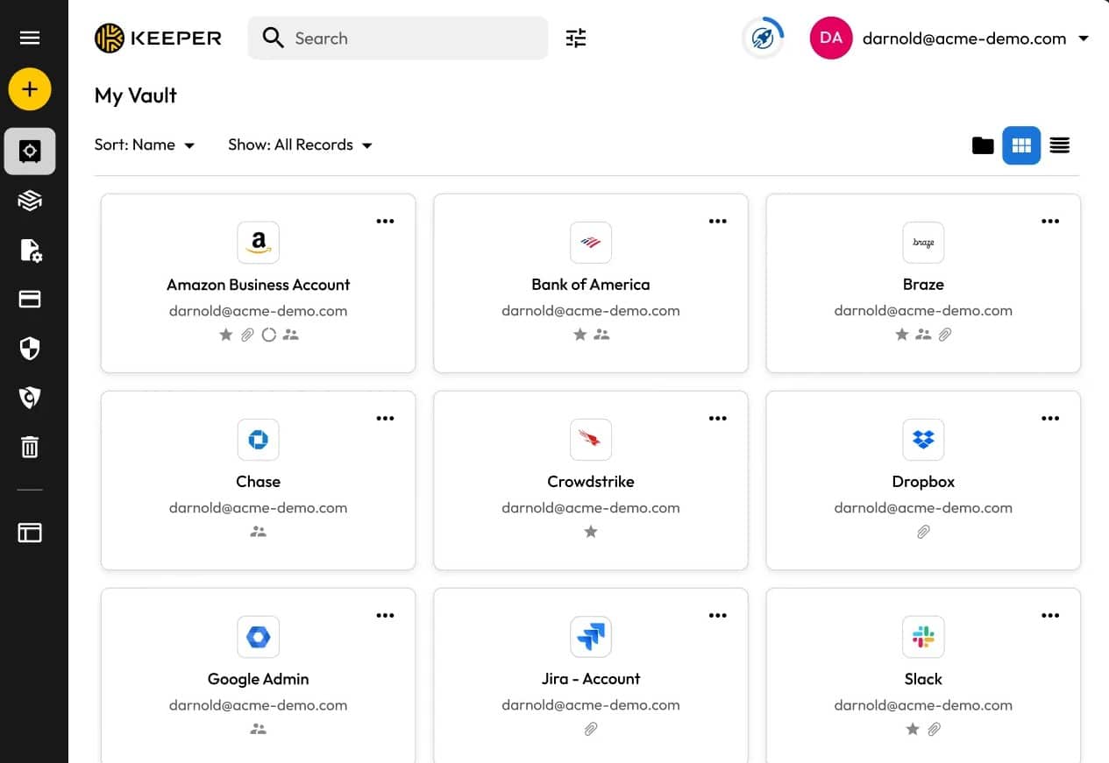Open search filter options icon
This screenshot has width=1109, height=763.
click(576, 38)
